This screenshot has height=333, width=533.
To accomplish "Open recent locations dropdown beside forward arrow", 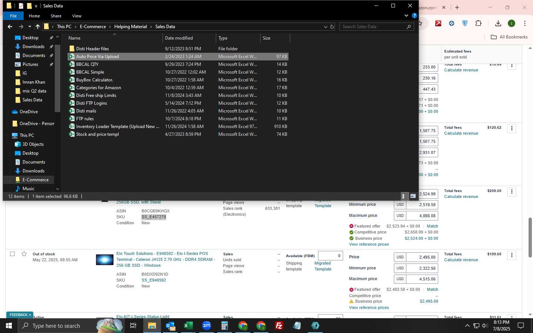I will [x=30, y=27].
